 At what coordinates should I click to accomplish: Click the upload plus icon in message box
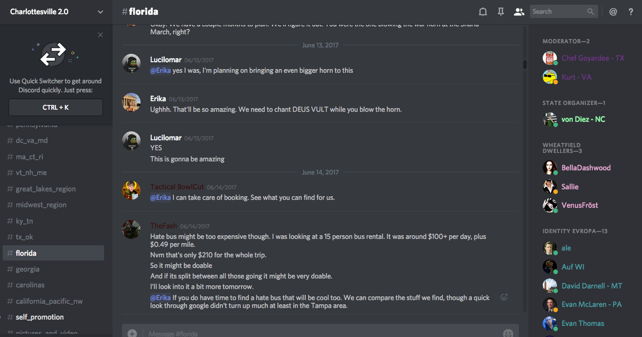(132, 333)
